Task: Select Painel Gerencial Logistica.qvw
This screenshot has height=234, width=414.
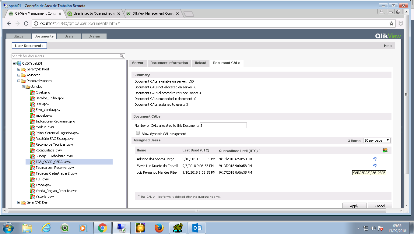Action: point(58,133)
